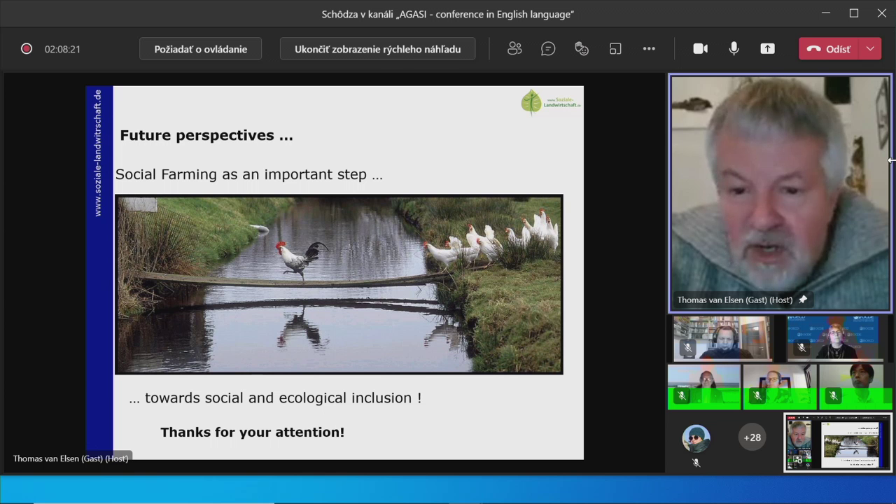The width and height of the screenshot is (896, 504).
Task: Click the red recording indicator
Action: pyautogui.click(x=27, y=49)
